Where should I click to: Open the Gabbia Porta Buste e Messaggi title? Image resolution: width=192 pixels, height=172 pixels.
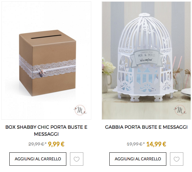tap(146, 127)
